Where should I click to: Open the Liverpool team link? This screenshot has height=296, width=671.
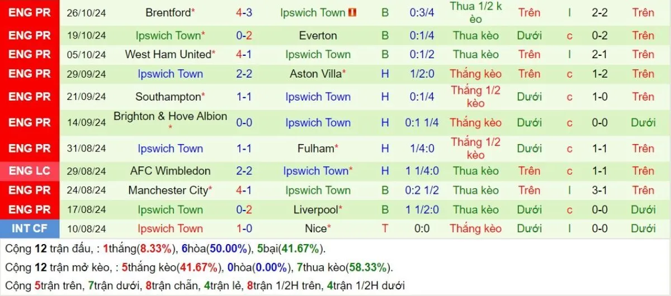[x=316, y=210]
